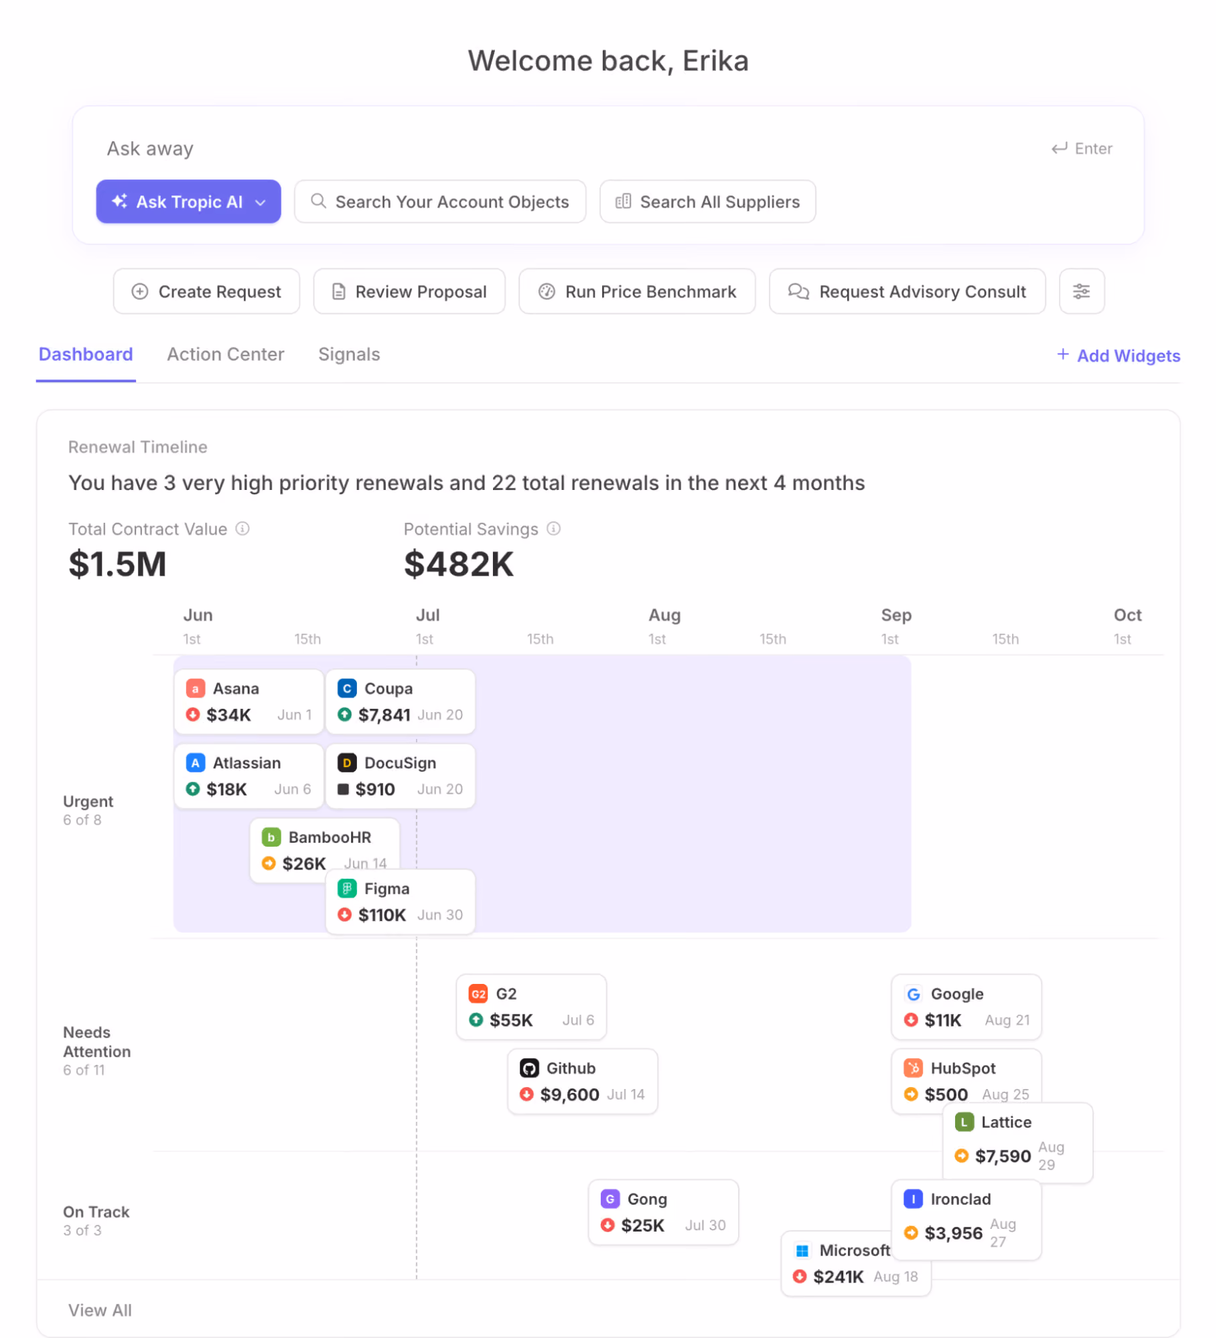1217x1338 pixels.
Task: Click the Total Contract Value info icon
Action: coord(242,529)
